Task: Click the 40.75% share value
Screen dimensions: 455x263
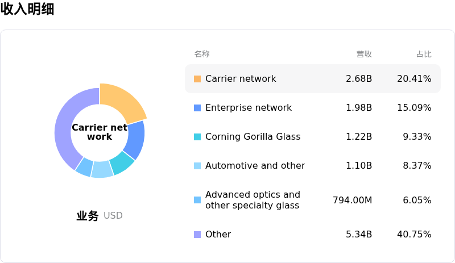Action: (414, 235)
